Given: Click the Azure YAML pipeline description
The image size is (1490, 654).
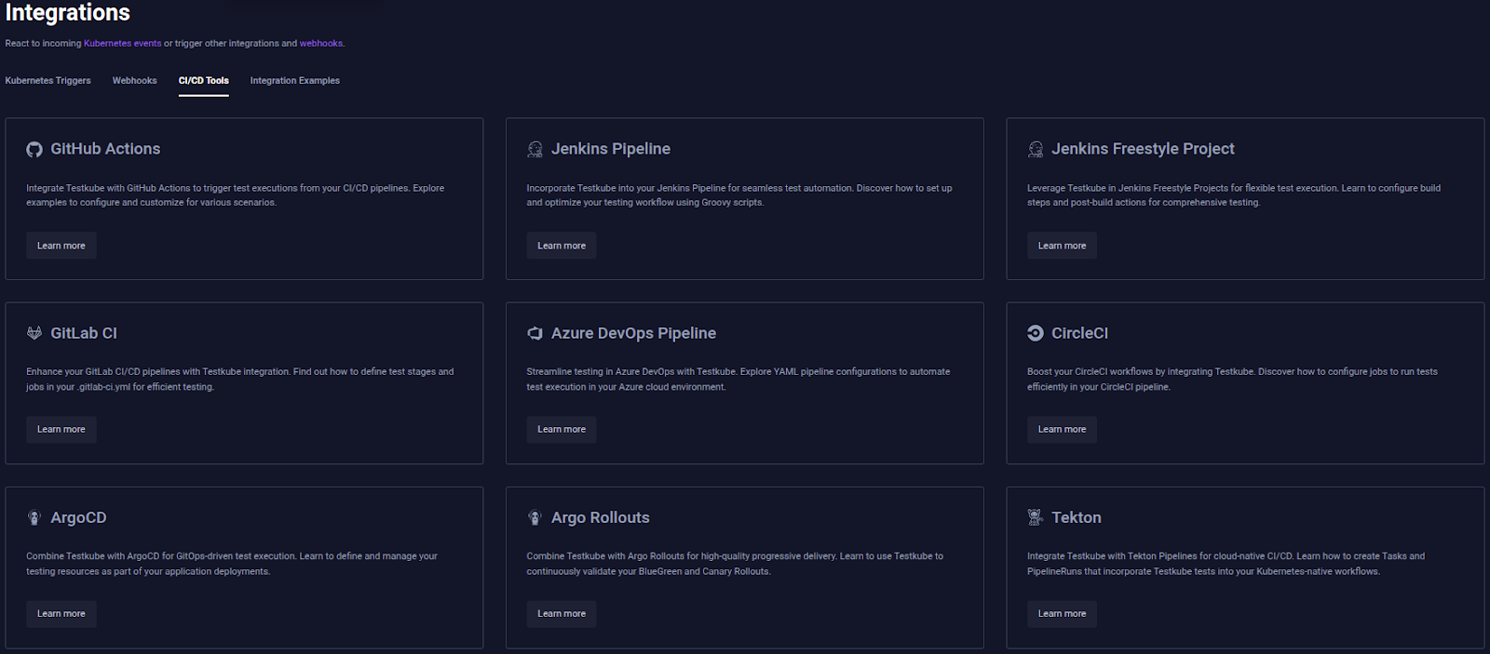Looking at the screenshot, I should [x=738, y=380].
